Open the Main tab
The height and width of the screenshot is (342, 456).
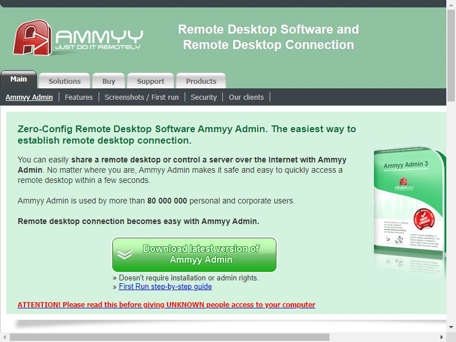(x=19, y=79)
